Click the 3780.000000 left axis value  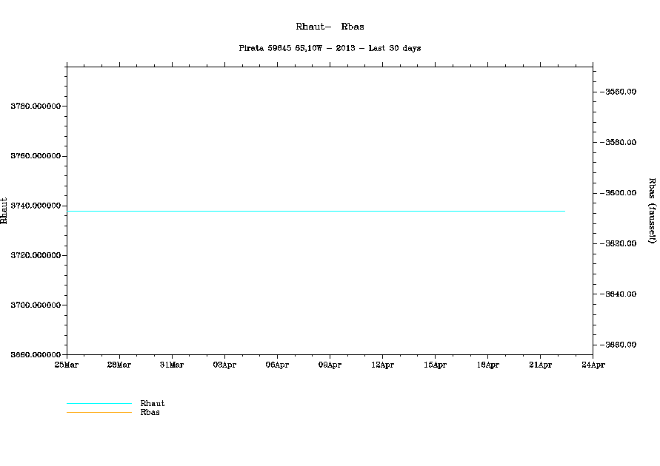(36, 107)
